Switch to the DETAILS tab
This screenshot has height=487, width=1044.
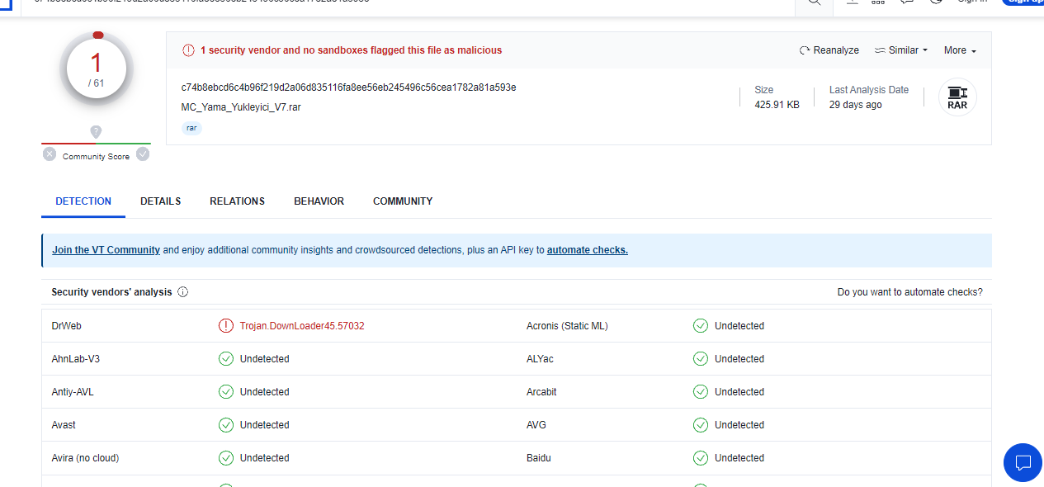point(160,201)
